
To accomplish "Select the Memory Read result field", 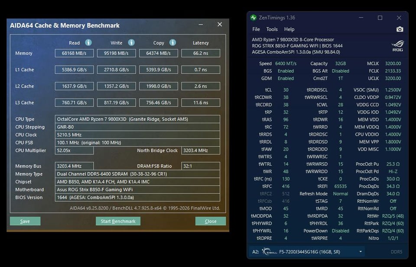I will pos(74,53).
